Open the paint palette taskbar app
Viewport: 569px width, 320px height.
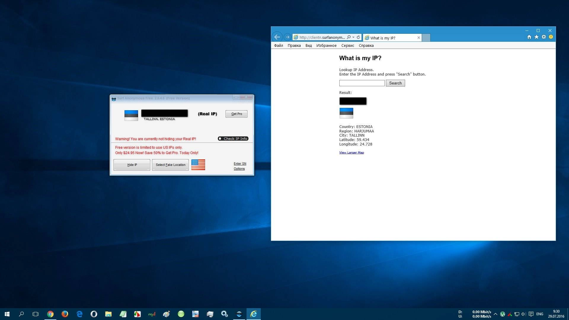point(166,314)
